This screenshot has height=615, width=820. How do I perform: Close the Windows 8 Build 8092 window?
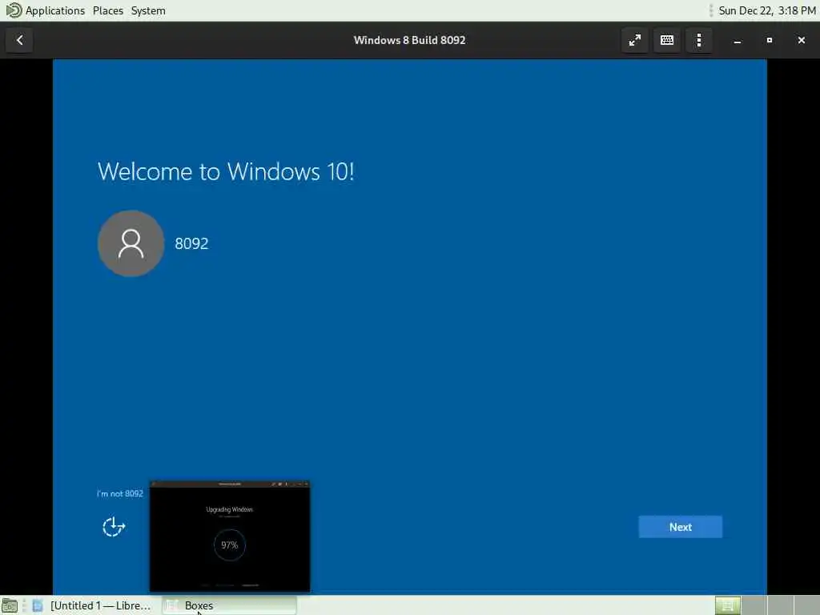[801, 40]
